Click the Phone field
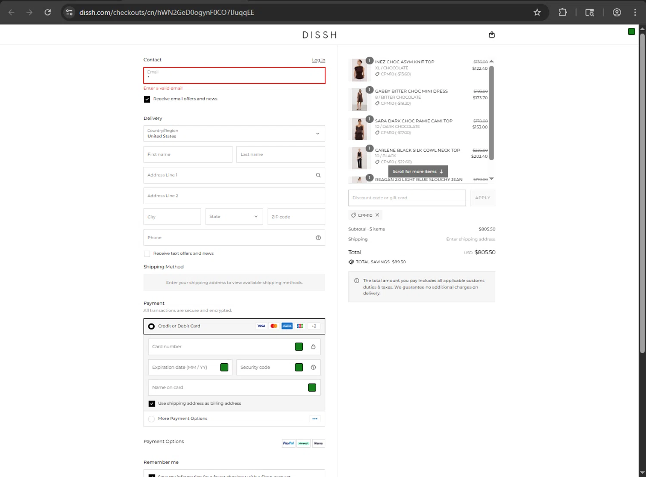 click(234, 237)
